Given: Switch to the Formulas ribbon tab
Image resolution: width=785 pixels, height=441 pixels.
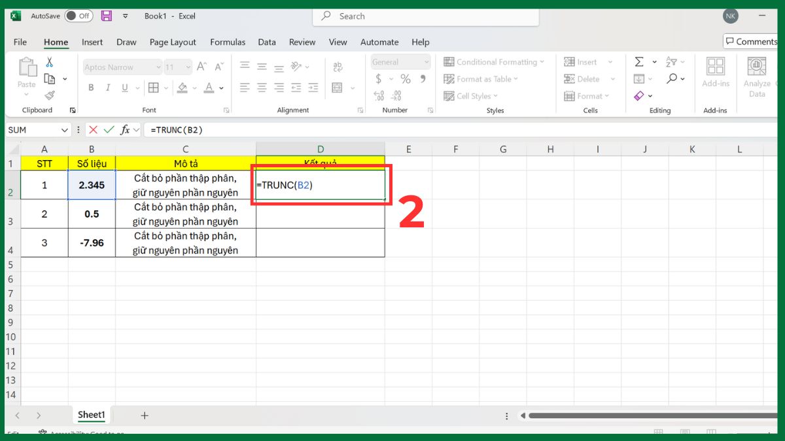Looking at the screenshot, I should tap(228, 42).
